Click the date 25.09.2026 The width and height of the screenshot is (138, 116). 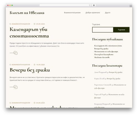click(x=40, y=24)
